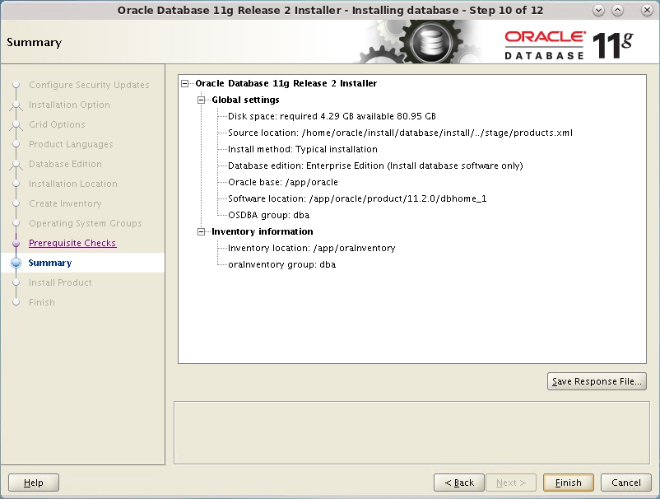The width and height of the screenshot is (660, 499).
Task: Click Save Response File button
Action: tap(597, 381)
